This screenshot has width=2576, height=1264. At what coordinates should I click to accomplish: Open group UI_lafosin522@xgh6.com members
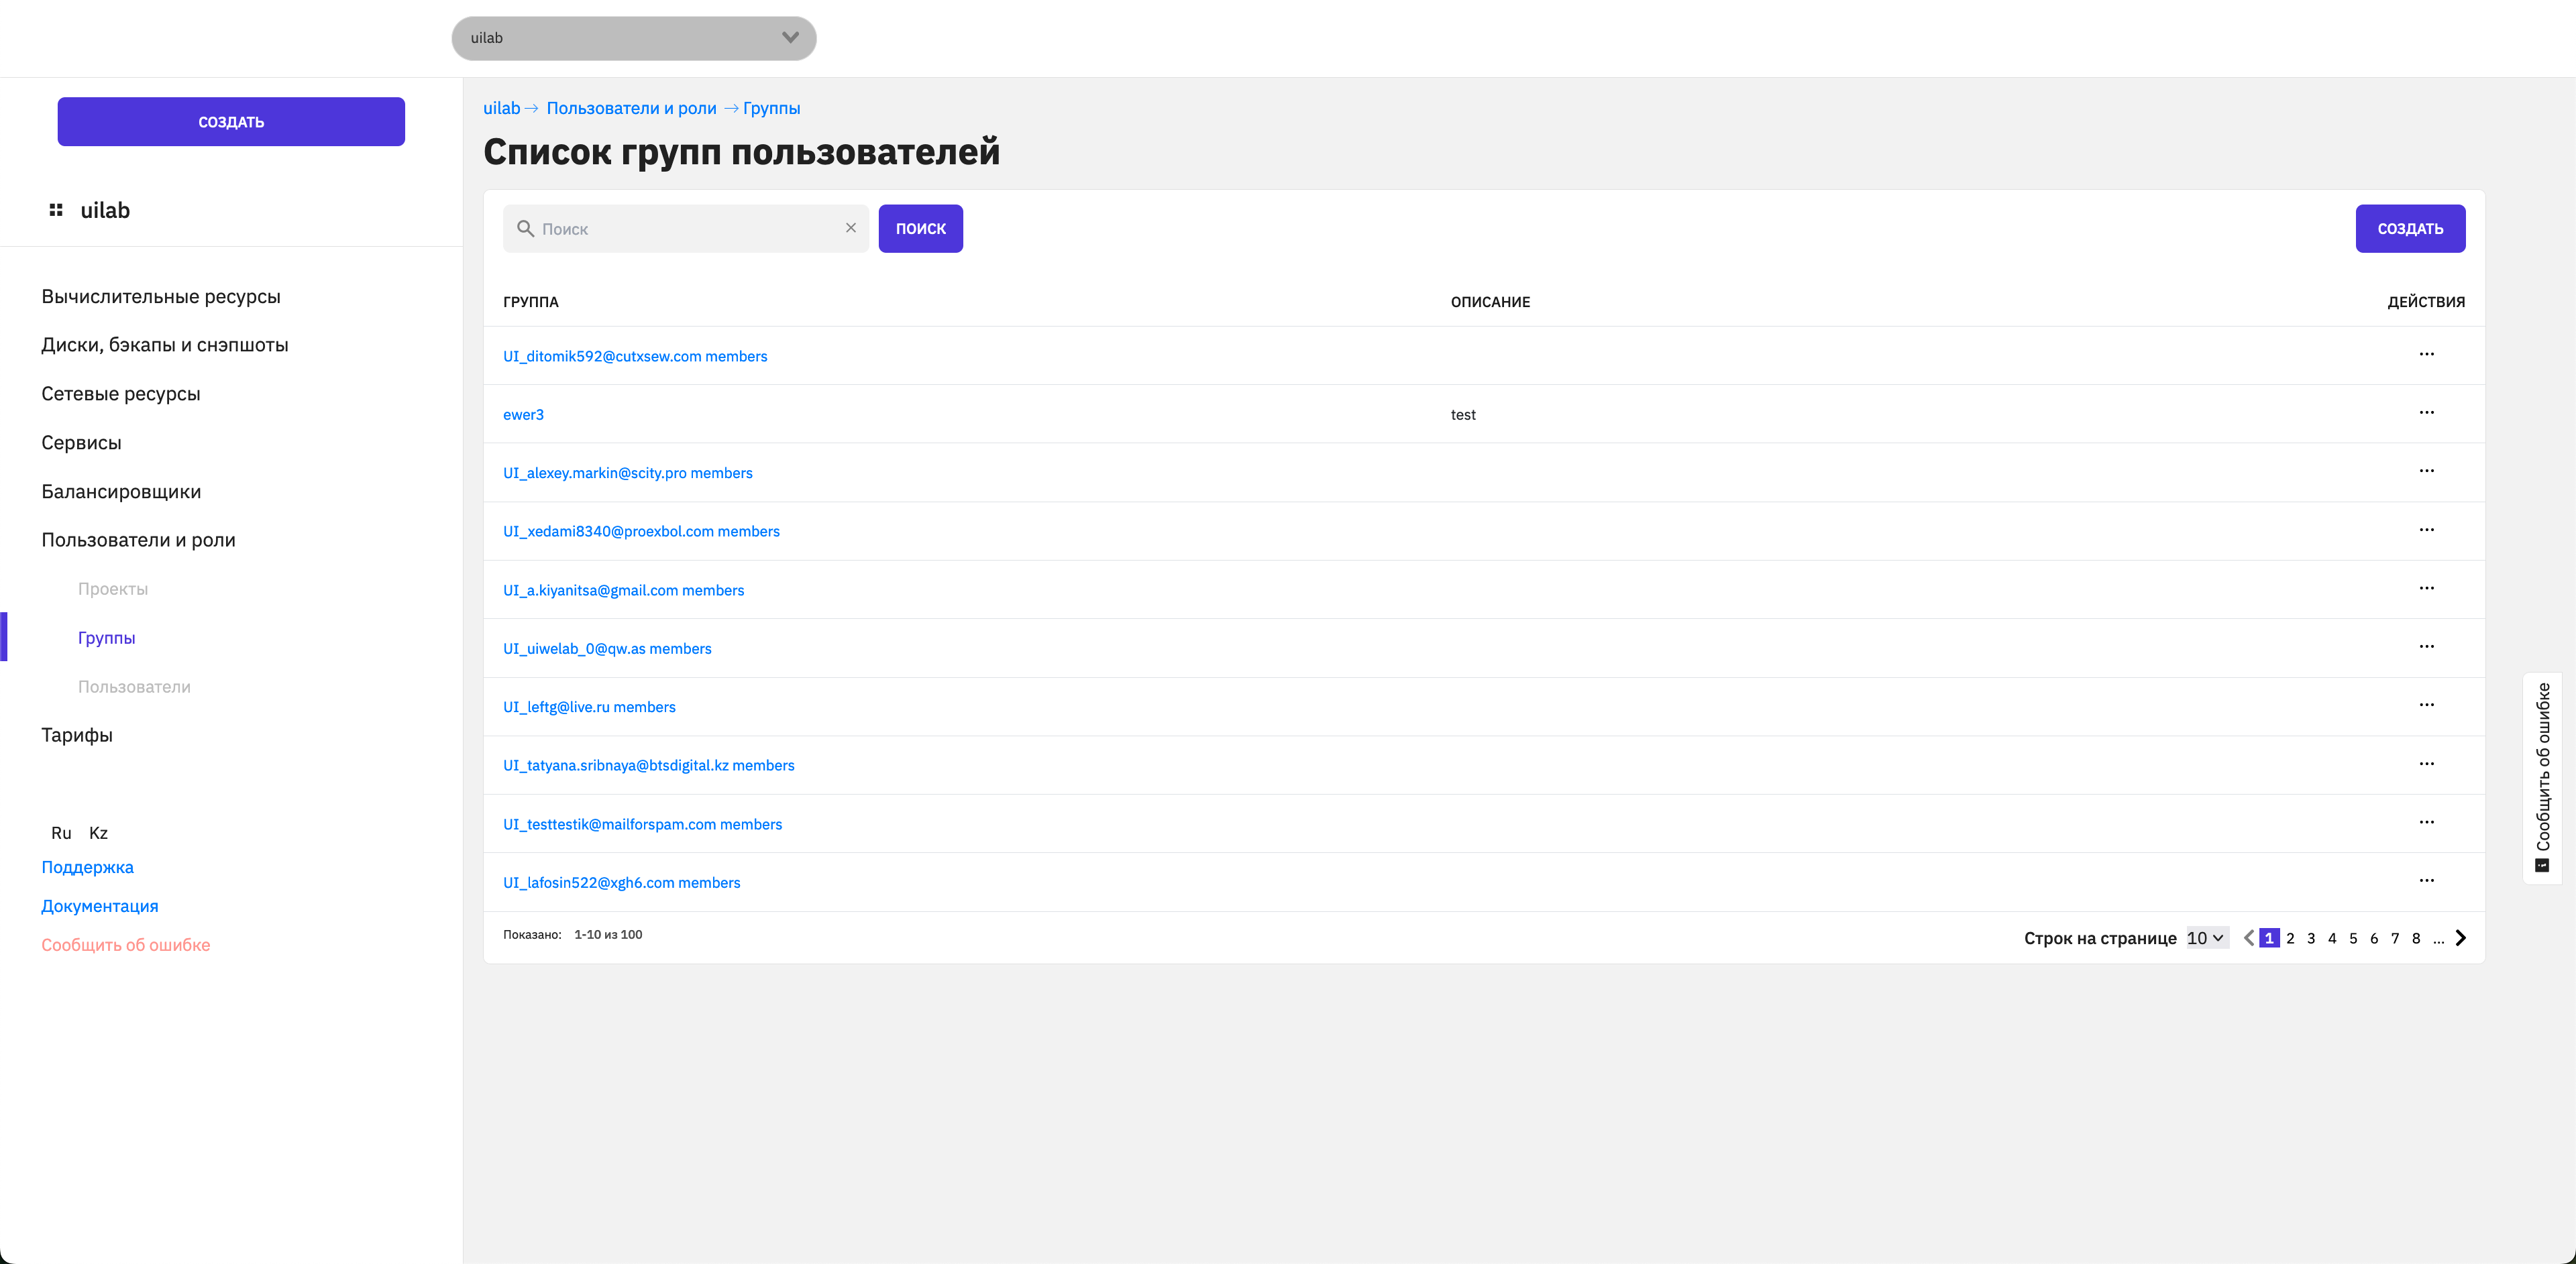coord(622,882)
